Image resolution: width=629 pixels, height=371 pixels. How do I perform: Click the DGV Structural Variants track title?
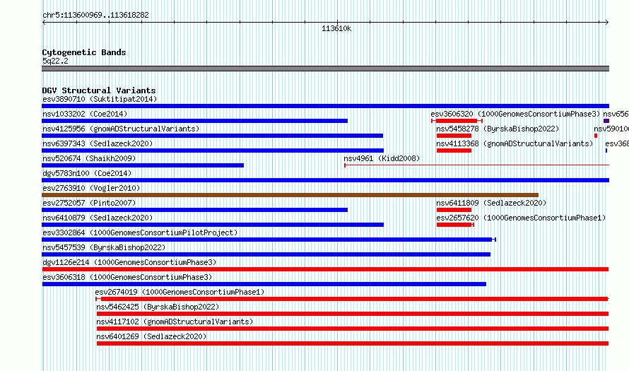coord(99,90)
